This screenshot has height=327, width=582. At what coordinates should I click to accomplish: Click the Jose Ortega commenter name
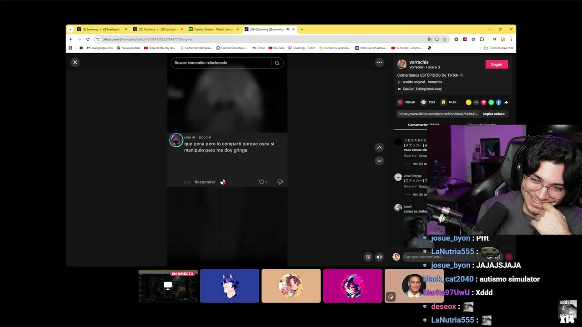pyautogui.click(x=413, y=176)
